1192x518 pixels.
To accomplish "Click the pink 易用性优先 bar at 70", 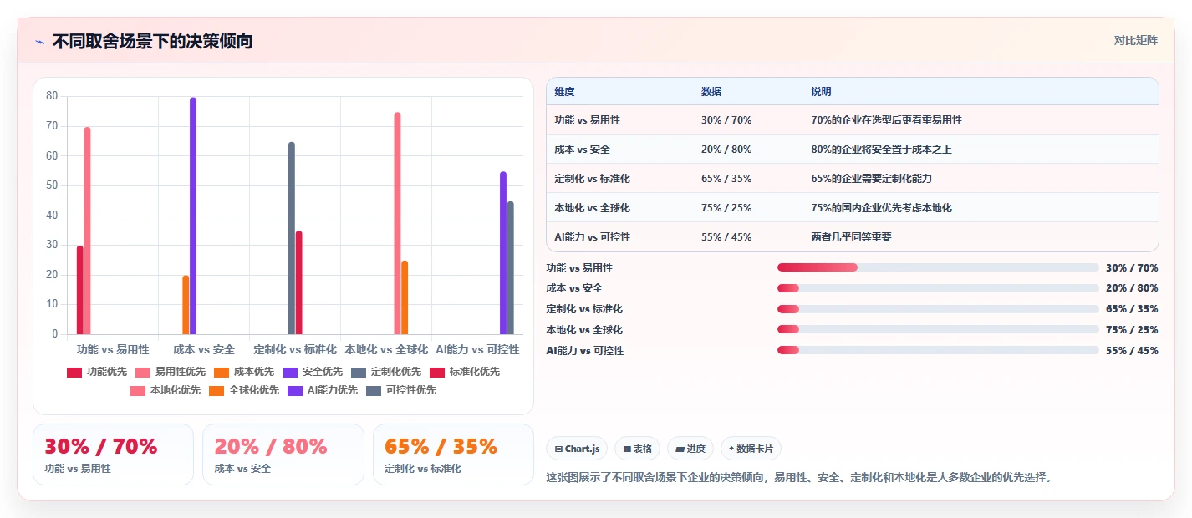I will point(87,231).
